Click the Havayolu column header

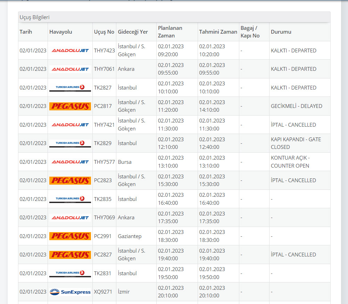coord(61,32)
